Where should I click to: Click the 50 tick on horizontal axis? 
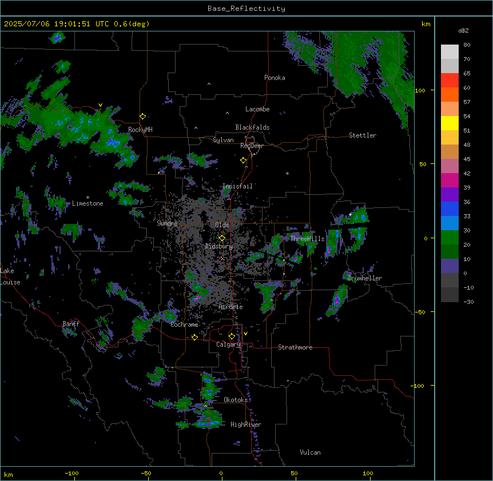click(x=294, y=473)
